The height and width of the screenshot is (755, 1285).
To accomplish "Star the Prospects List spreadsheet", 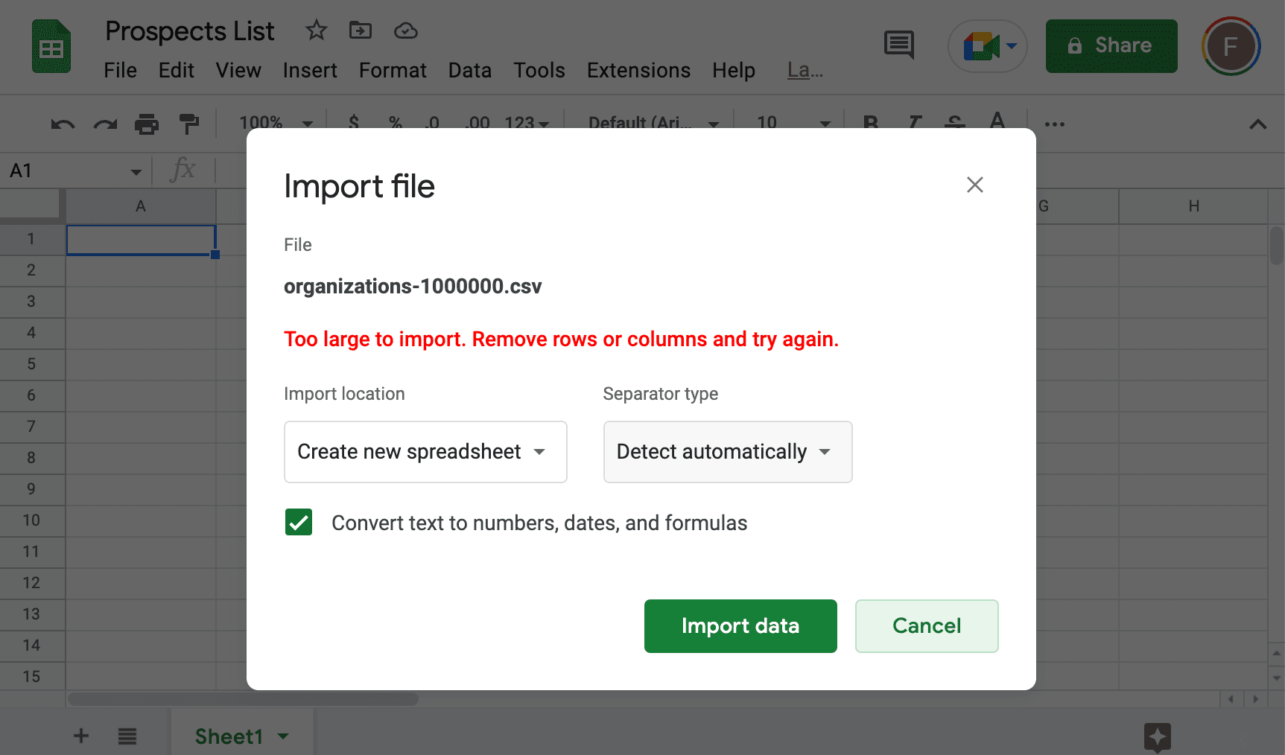I will (316, 31).
